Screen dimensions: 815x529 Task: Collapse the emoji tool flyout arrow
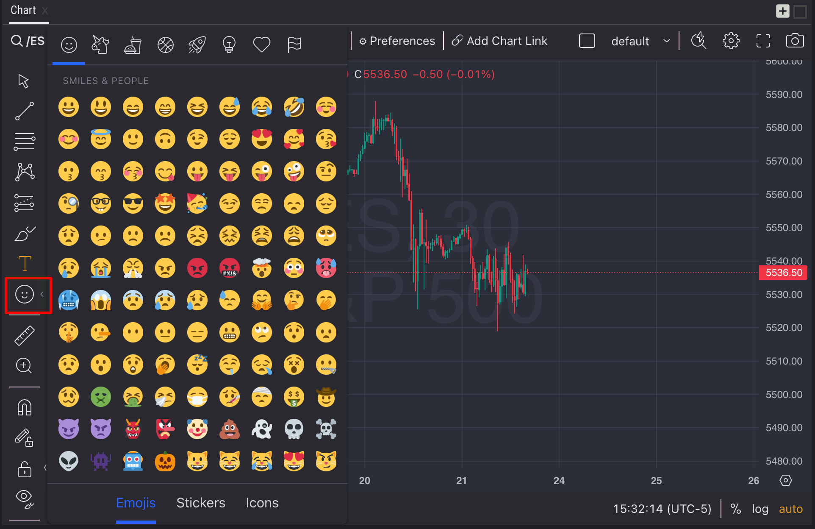[x=42, y=294]
